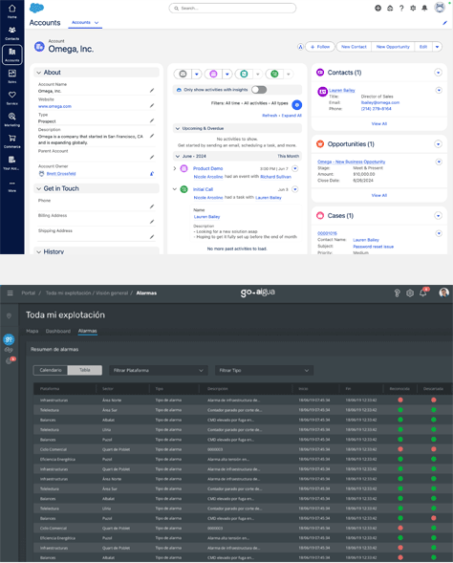Click the Edit account button

[423, 47]
